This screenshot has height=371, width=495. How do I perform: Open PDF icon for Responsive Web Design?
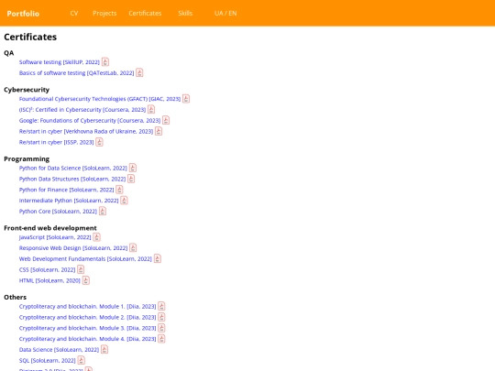coord(133,248)
